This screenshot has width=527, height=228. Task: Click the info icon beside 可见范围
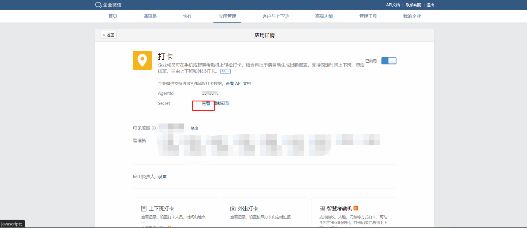[x=154, y=128]
